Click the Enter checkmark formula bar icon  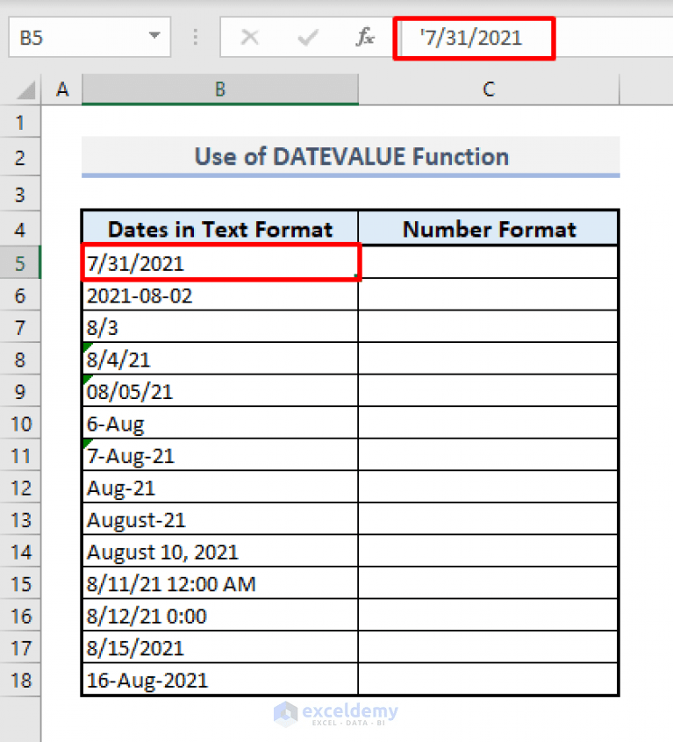coord(308,37)
